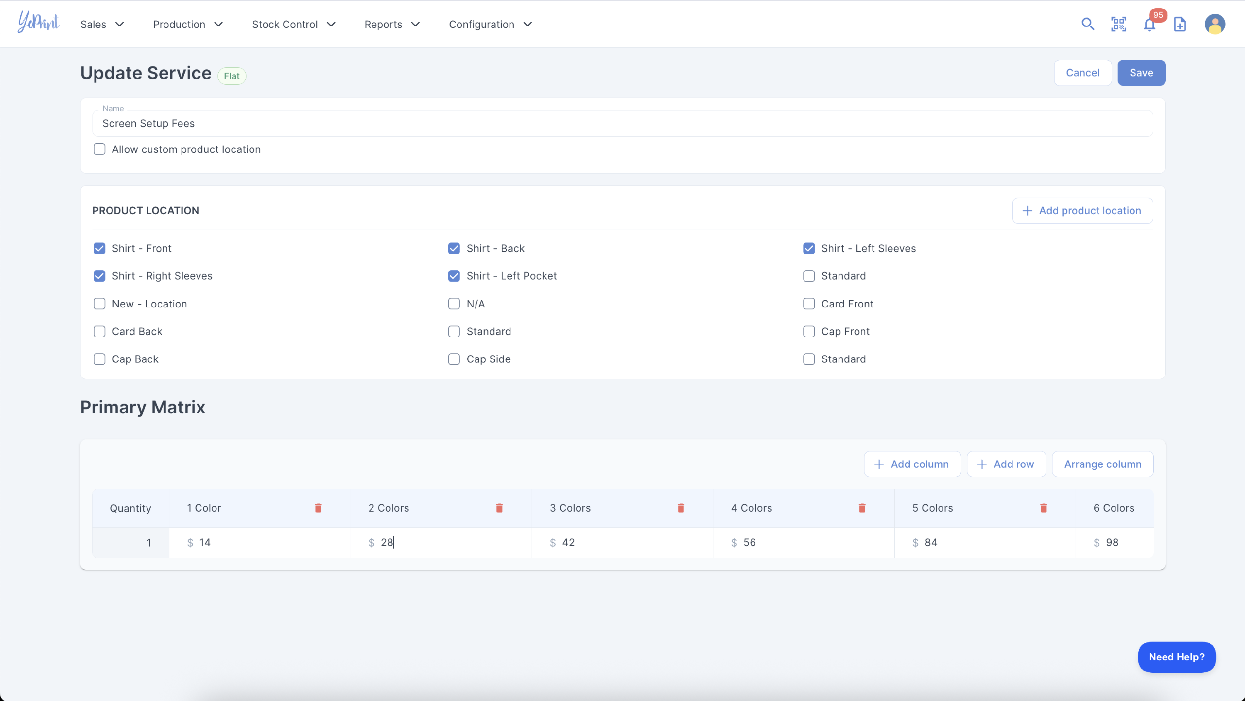The image size is (1245, 701).
Task: Delete the 1 Color column
Action: click(x=318, y=508)
